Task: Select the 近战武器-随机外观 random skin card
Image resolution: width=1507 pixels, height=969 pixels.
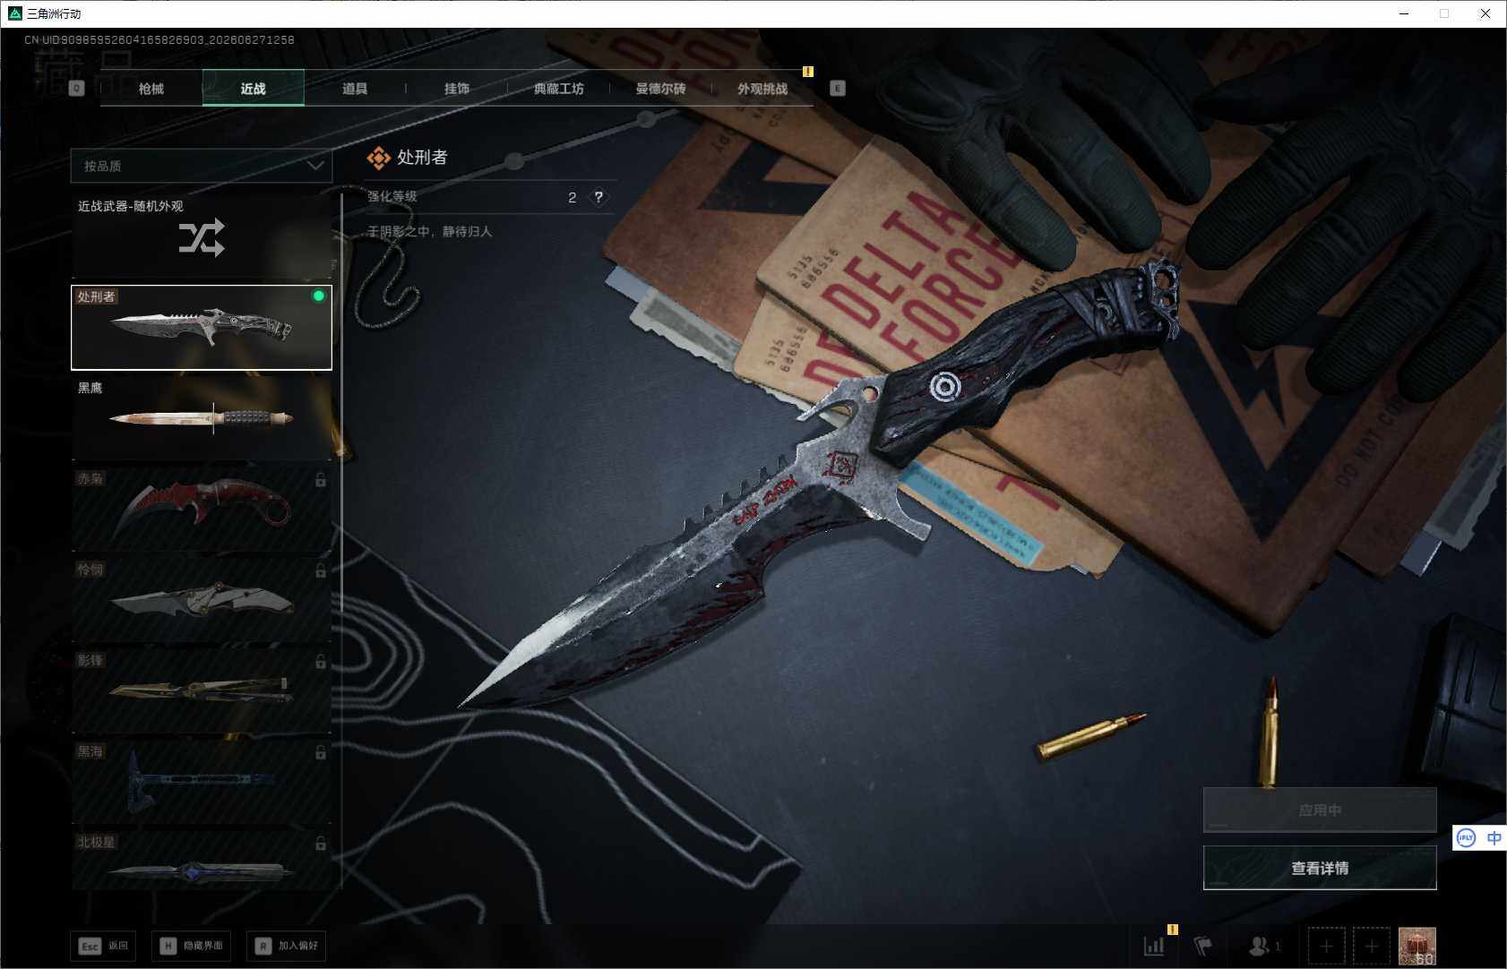Action: coord(202,236)
